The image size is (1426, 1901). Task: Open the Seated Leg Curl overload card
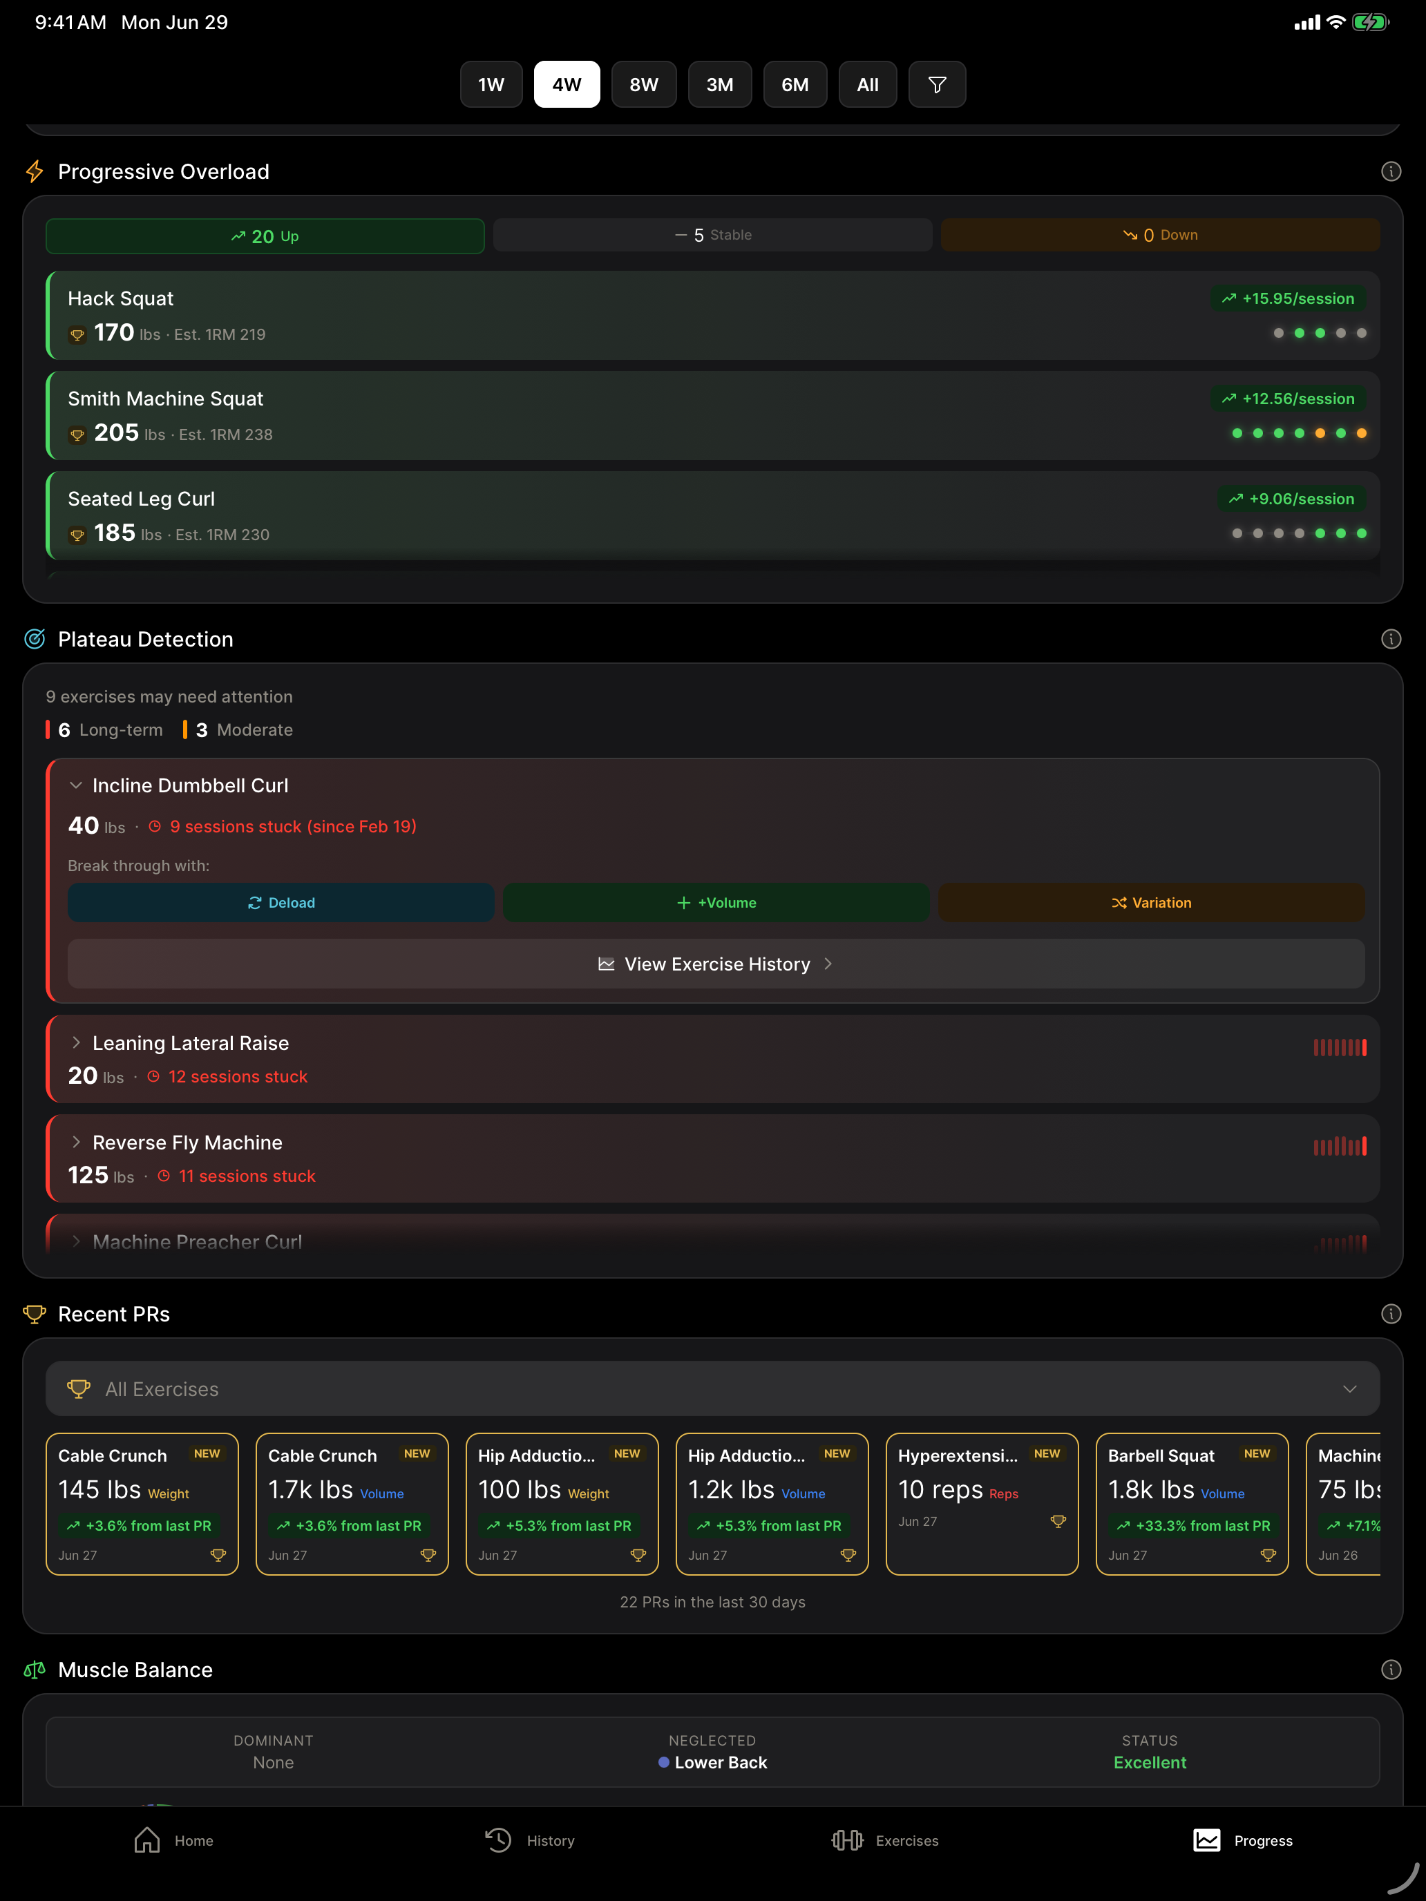click(x=712, y=515)
